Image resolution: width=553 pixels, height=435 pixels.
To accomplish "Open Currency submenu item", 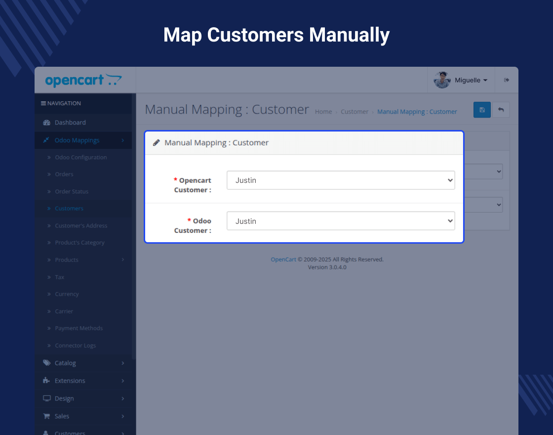I will [67, 294].
